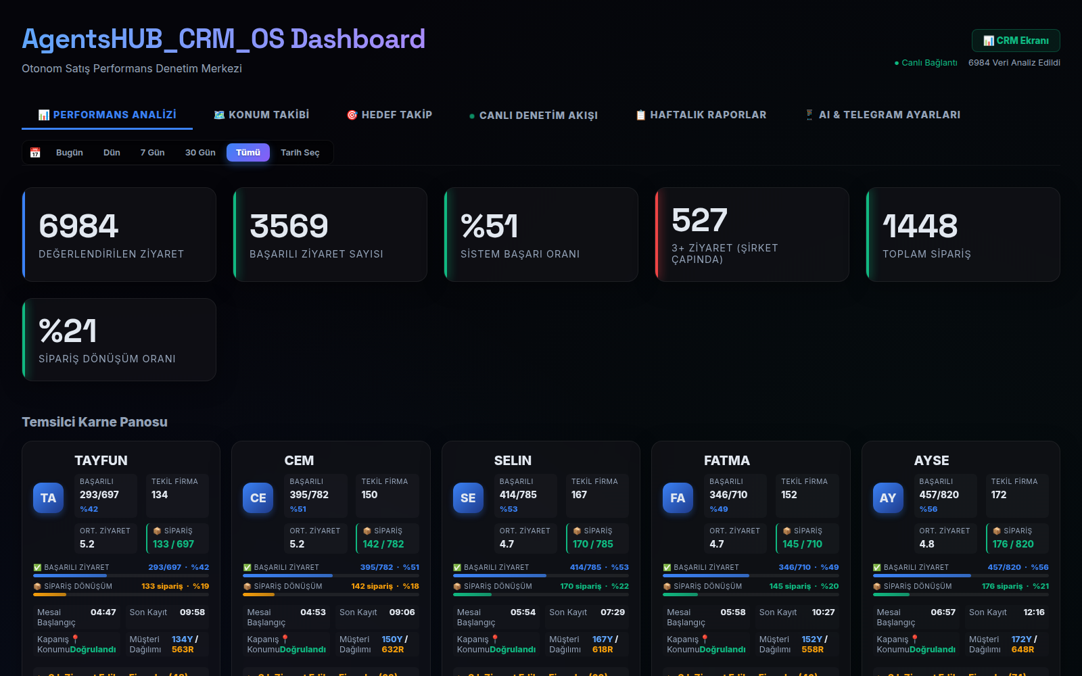Click Fatma's Son Kayıt time 10:27
The height and width of the screenshot is (676, 1082).
pyautogui.click(x=823, y=612)
